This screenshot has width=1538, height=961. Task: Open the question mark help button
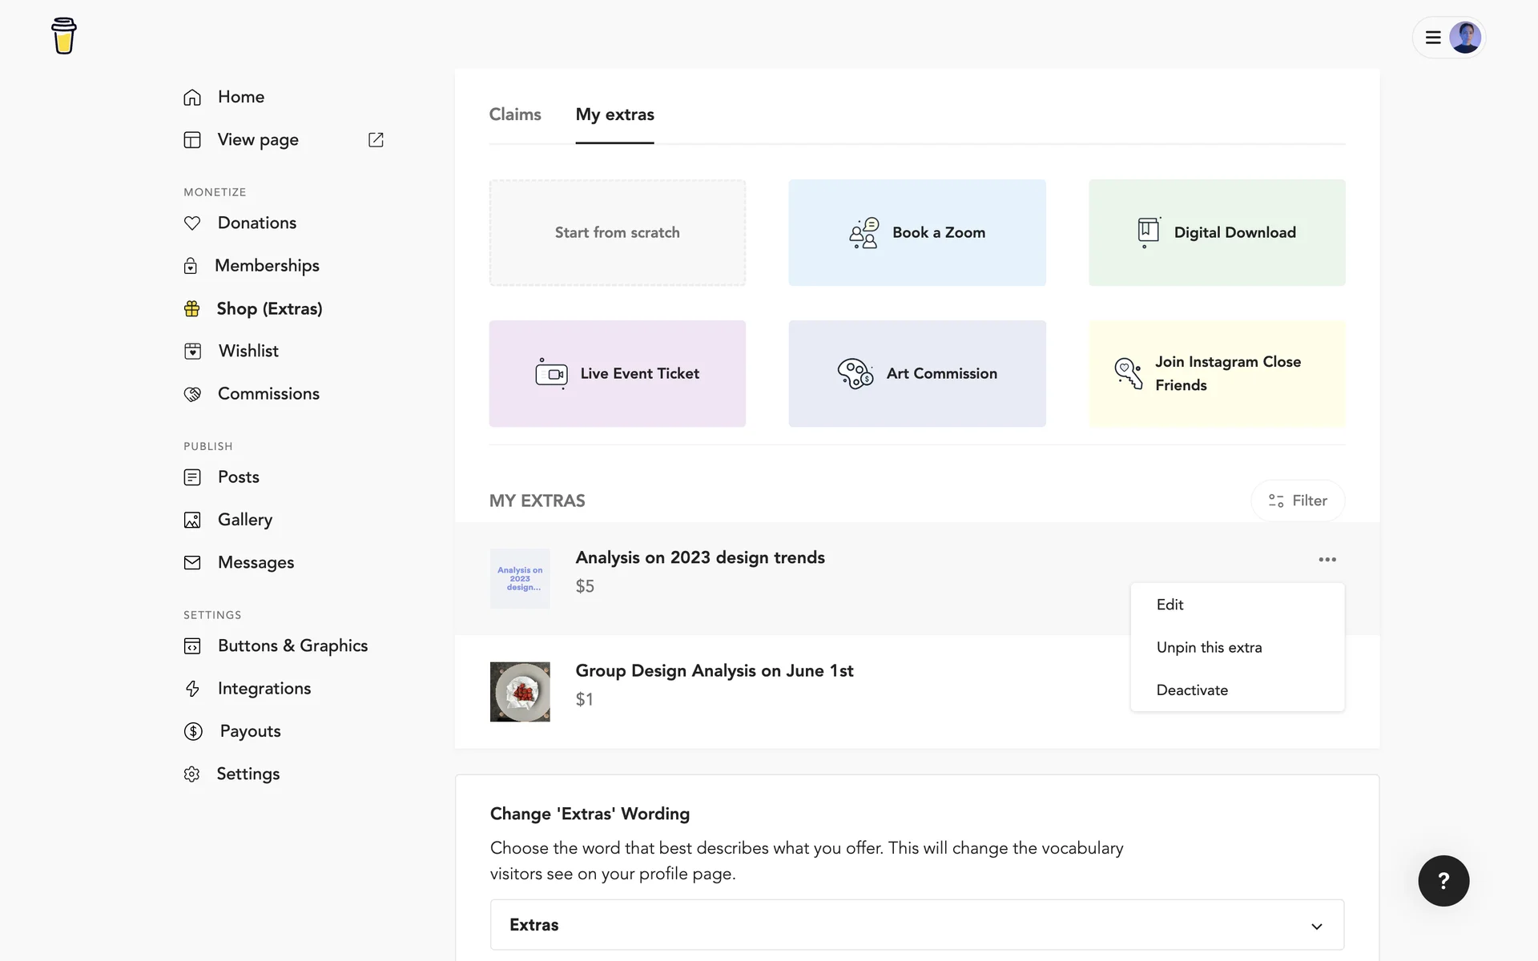[1443, 881]
